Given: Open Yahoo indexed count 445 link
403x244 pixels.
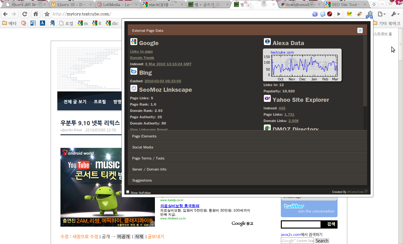Looking at the screenshot, I should click(282, 108).
